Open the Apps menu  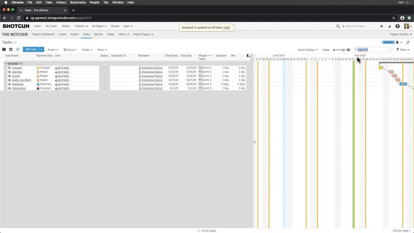tap(128, 26)
